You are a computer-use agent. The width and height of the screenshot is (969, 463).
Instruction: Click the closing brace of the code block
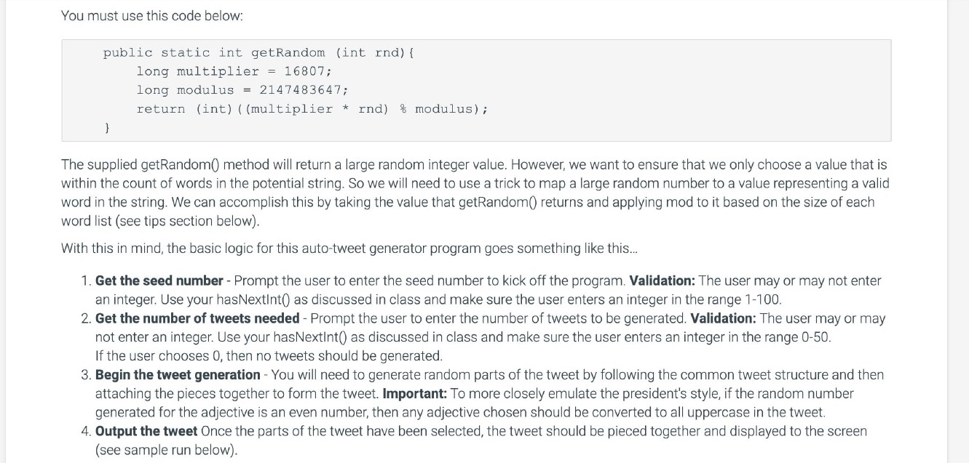(x=107, y=128)
